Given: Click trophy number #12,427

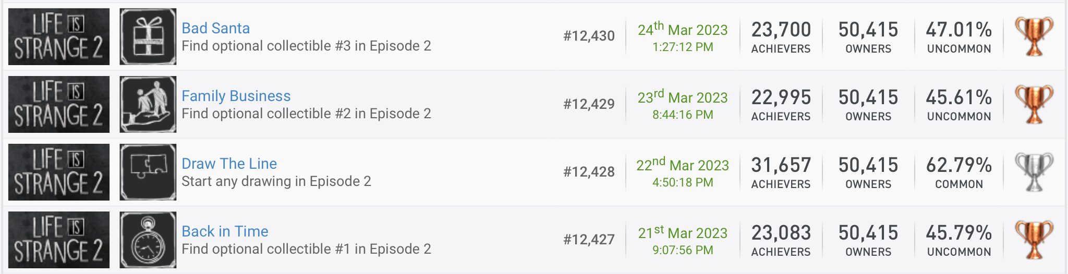Looking at the screenshot, I should click(x=589, y=240).
